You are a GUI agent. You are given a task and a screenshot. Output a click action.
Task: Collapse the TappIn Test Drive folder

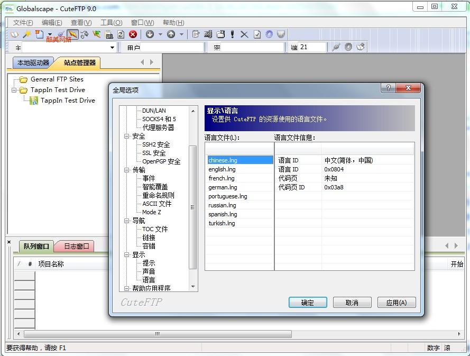[x=14, y=90]
